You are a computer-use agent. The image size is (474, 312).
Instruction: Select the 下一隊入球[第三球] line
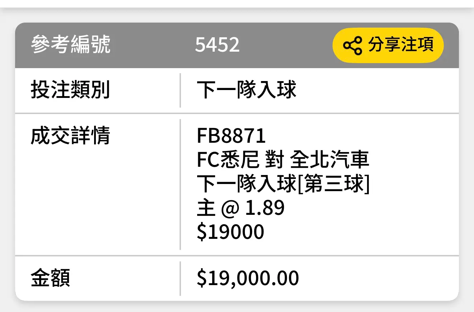tap(283, 184)
